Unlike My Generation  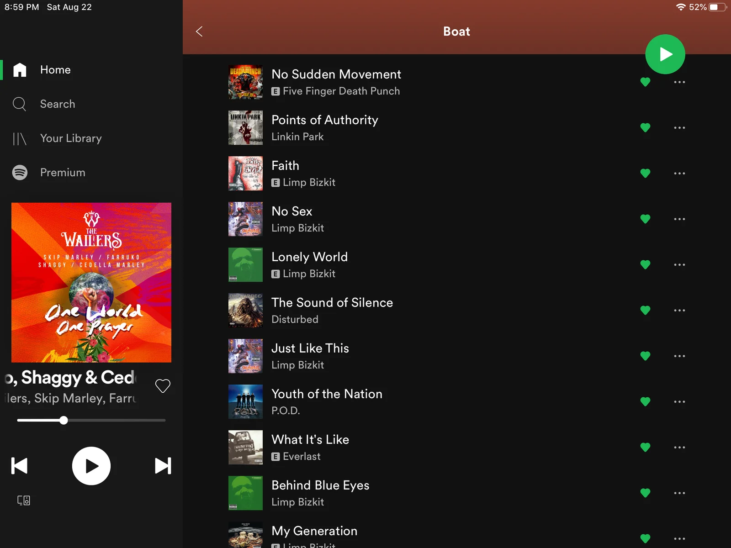click(645, 539)
